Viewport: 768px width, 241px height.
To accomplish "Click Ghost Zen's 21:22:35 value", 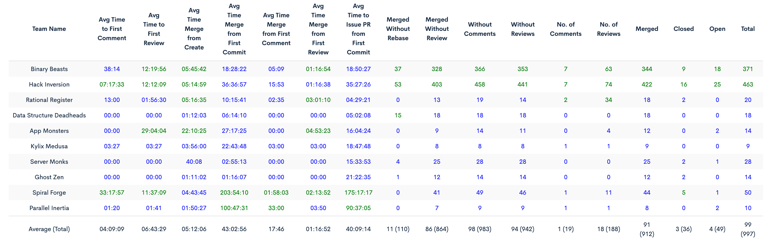I will pyautogui.click(x=358, y=177).
